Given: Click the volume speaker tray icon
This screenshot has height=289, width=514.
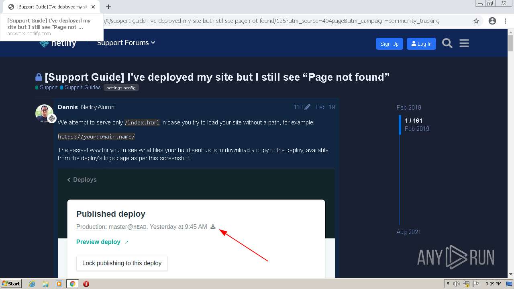Looking at the screenshot, I should pos(457,284).
